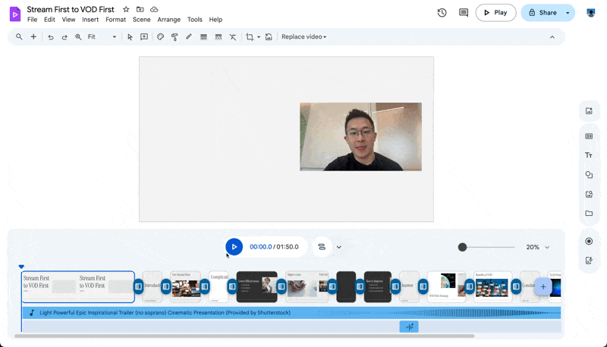Open the uploads folder sidebar icon
607x347 pixels.
(589, 214)
